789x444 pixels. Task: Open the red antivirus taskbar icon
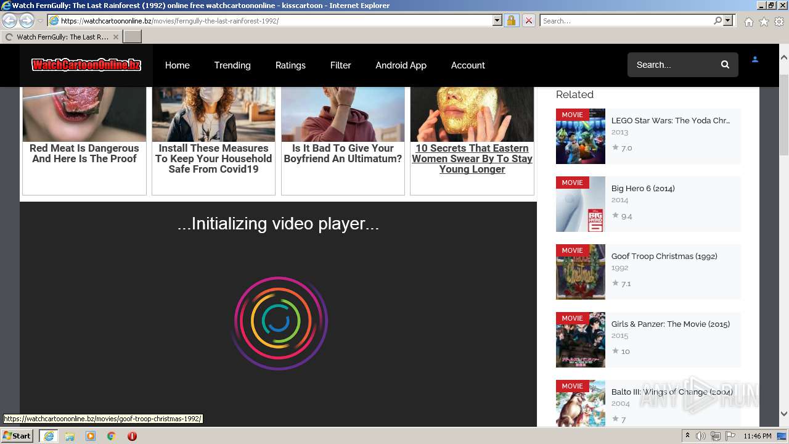coord(132,436)
